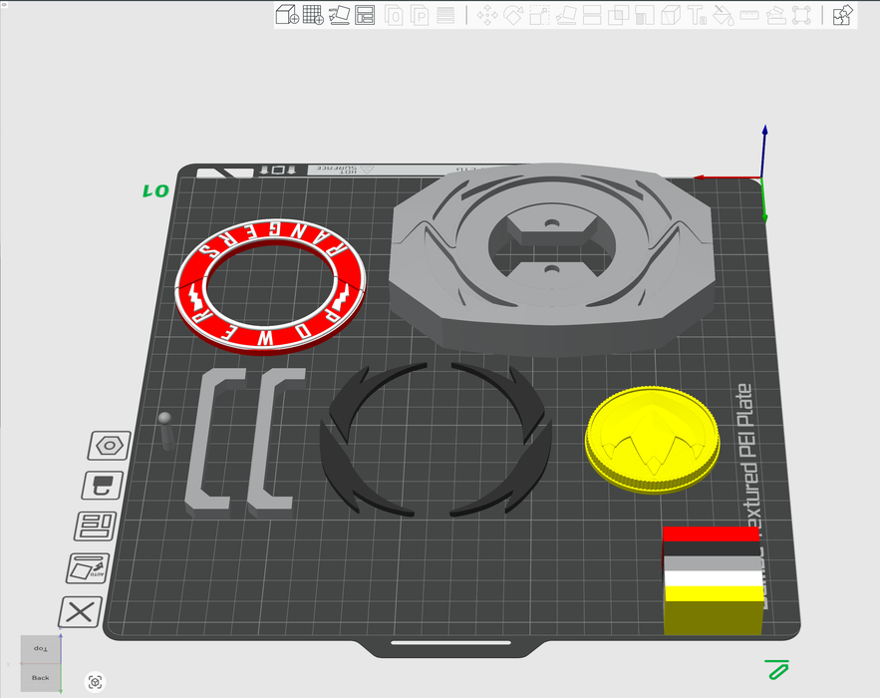Switch to Back view

coord(40,677)
